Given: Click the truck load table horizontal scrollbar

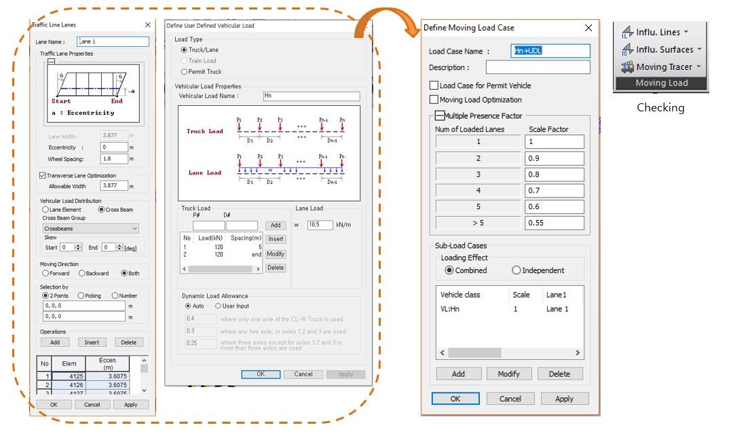Looking at the screenshot, I should tap(221, 269).
